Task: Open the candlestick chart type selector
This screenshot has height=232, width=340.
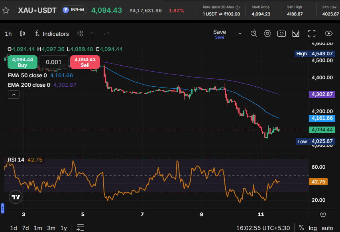Action: pyautogui.click(x=22, y=33)
